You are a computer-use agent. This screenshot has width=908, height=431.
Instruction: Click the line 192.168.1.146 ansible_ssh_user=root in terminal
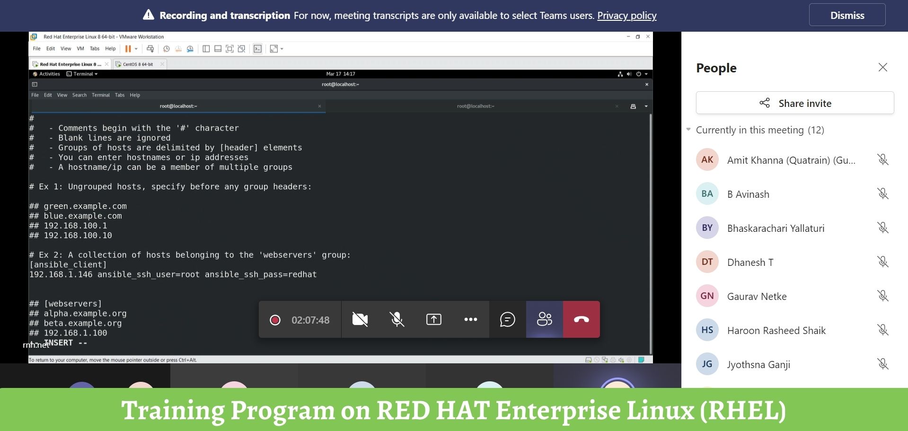(173, 274)
